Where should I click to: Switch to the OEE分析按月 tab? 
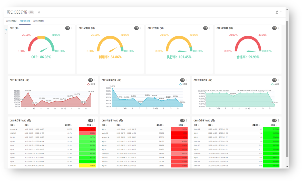pos(38,21)
